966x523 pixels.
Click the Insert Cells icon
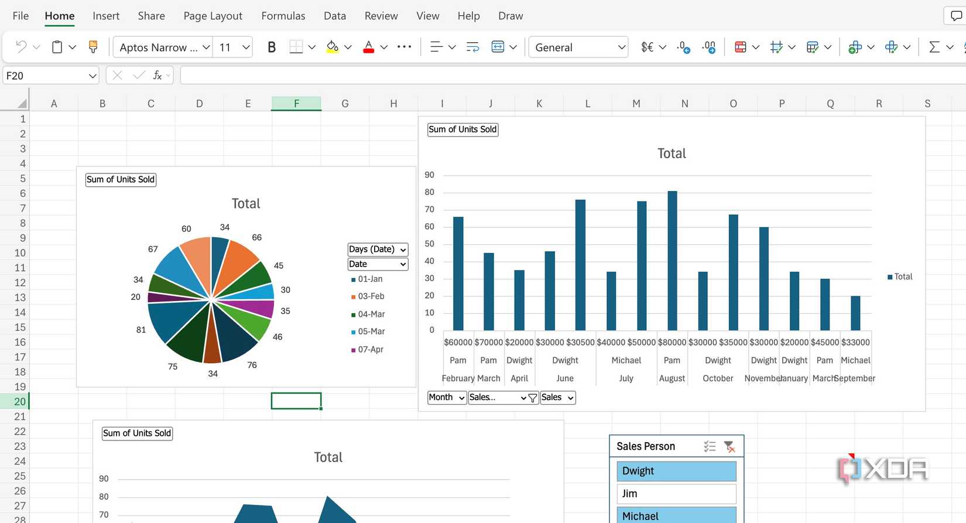click(x=855, y=47)
